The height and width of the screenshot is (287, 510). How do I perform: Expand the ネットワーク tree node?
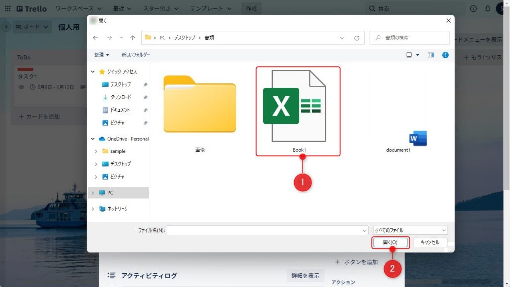click(x=93, y=209)
